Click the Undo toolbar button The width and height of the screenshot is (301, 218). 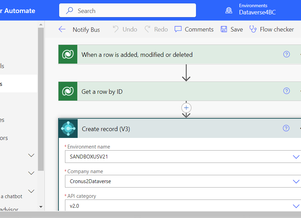pyautogui.click(x=125, y=29)
